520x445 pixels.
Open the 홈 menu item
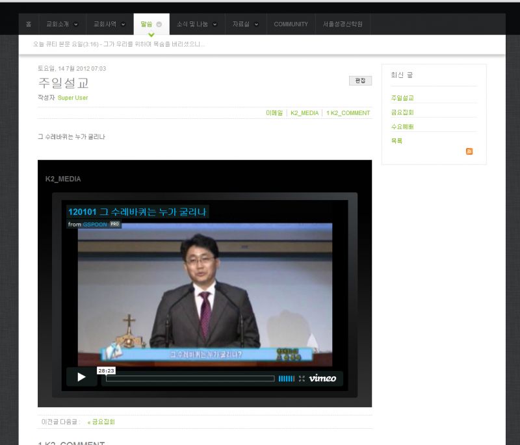[29, 24]
